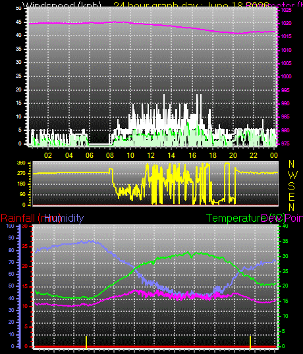Click the morning yellow marker on rainfall chart
This screenshot has width=303, height=354.
(86, 342)
